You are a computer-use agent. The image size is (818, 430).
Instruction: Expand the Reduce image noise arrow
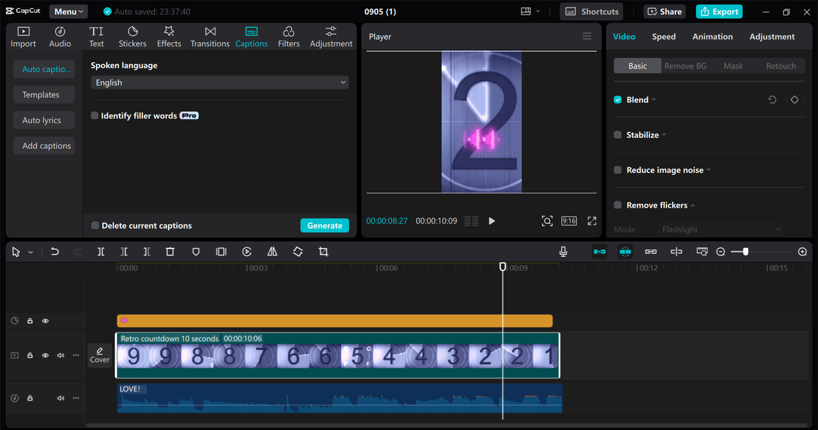click(709, 171)
